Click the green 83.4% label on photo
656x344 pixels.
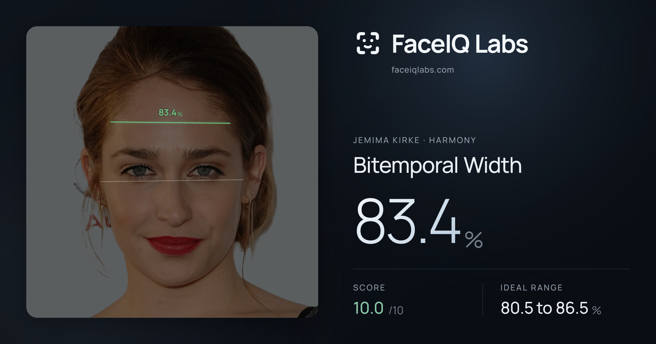click(x=170, y=112)
